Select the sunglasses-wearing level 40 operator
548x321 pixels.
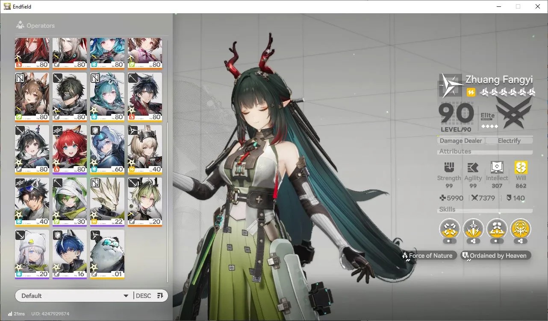(32, 202)
